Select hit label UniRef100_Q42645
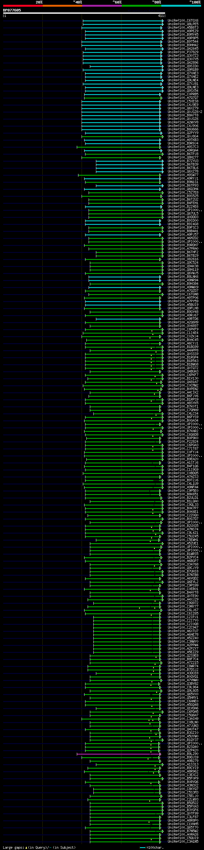Image resolution: width=204 pixels, height=850 pixels. 183,48
